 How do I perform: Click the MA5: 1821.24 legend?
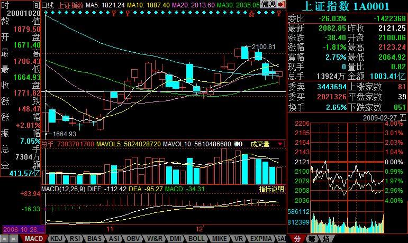[x=105, y=5]
